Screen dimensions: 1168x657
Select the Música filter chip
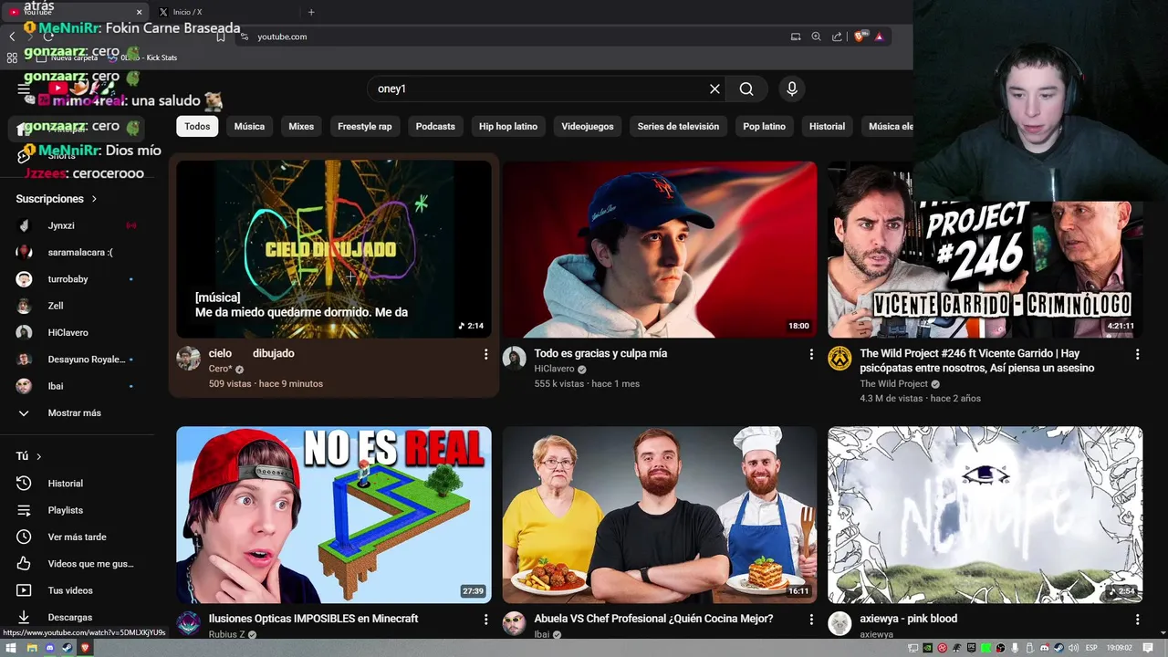[x=249, y=126]
